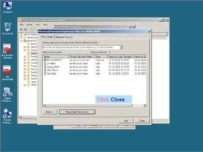This screenshot has width=203, height=152.
Task: Open the Help menu in the Active Directory window
Action: pos(45,25)
